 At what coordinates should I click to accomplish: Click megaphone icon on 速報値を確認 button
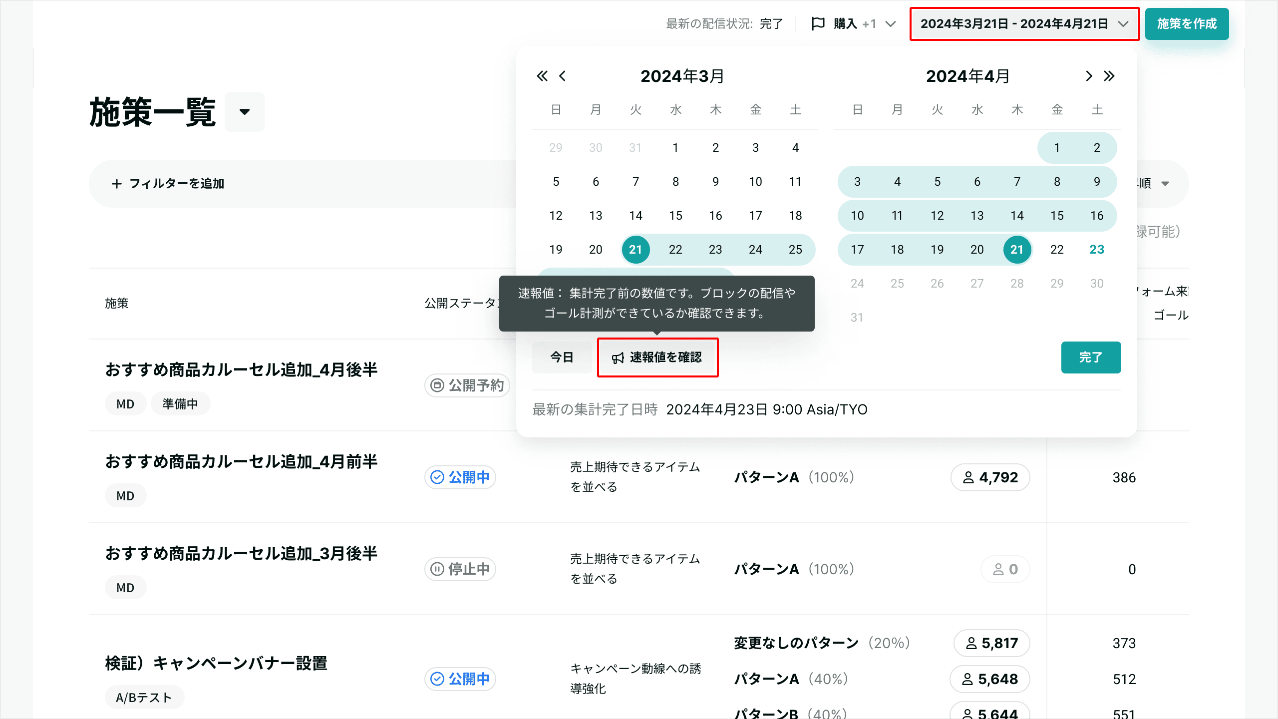pos(618,358)
